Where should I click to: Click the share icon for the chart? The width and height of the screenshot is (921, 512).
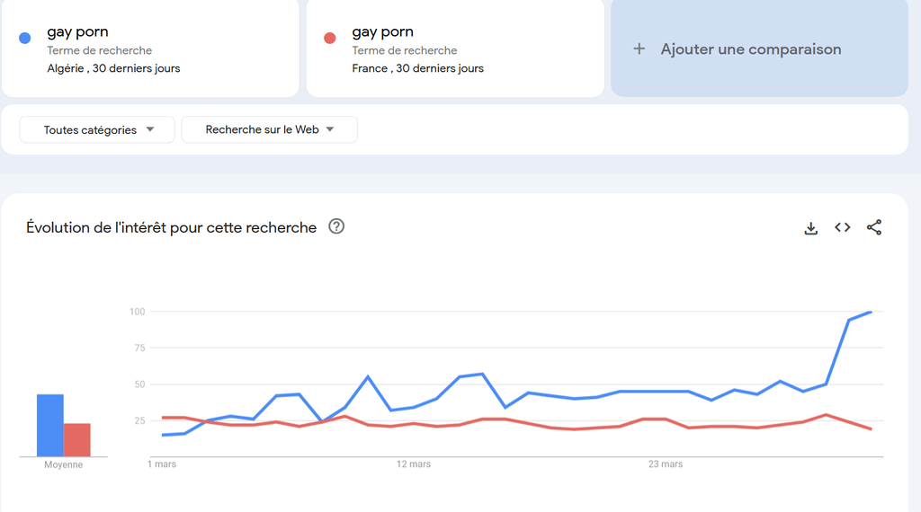[x=873, y=228]
